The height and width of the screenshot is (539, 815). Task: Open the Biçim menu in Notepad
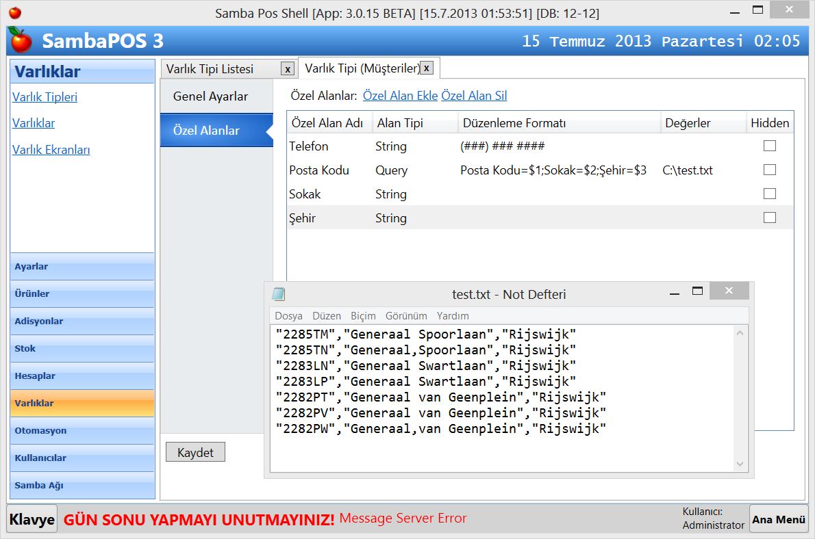point(363,316)
